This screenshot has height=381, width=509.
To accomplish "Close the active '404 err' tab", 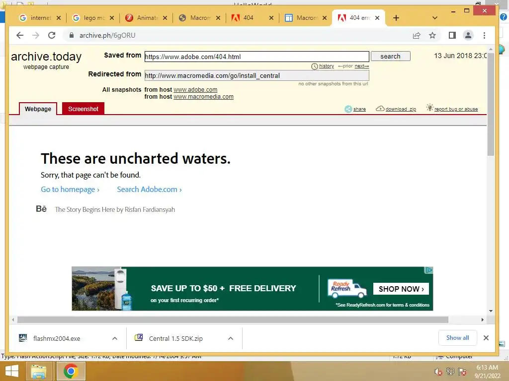I will (377, 18).
